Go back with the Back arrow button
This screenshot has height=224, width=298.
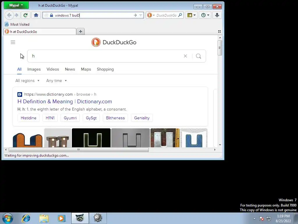[9, 15]
